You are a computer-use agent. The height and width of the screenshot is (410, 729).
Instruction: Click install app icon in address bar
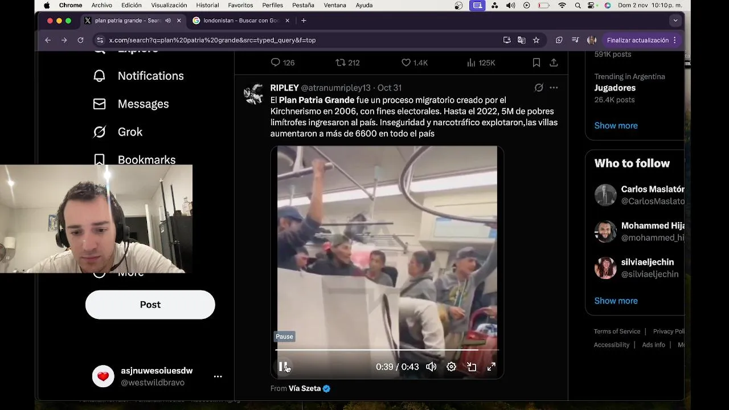click(x=507, y=40)
